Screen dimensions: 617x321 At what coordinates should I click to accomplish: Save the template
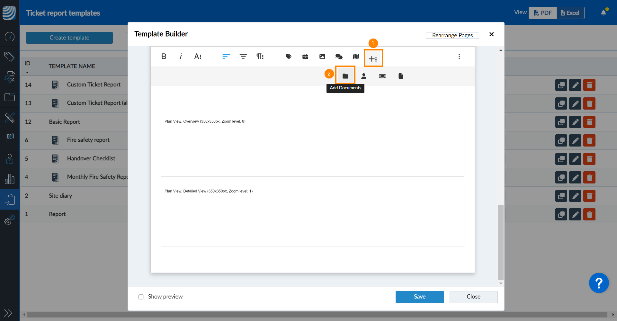(419, 297)
